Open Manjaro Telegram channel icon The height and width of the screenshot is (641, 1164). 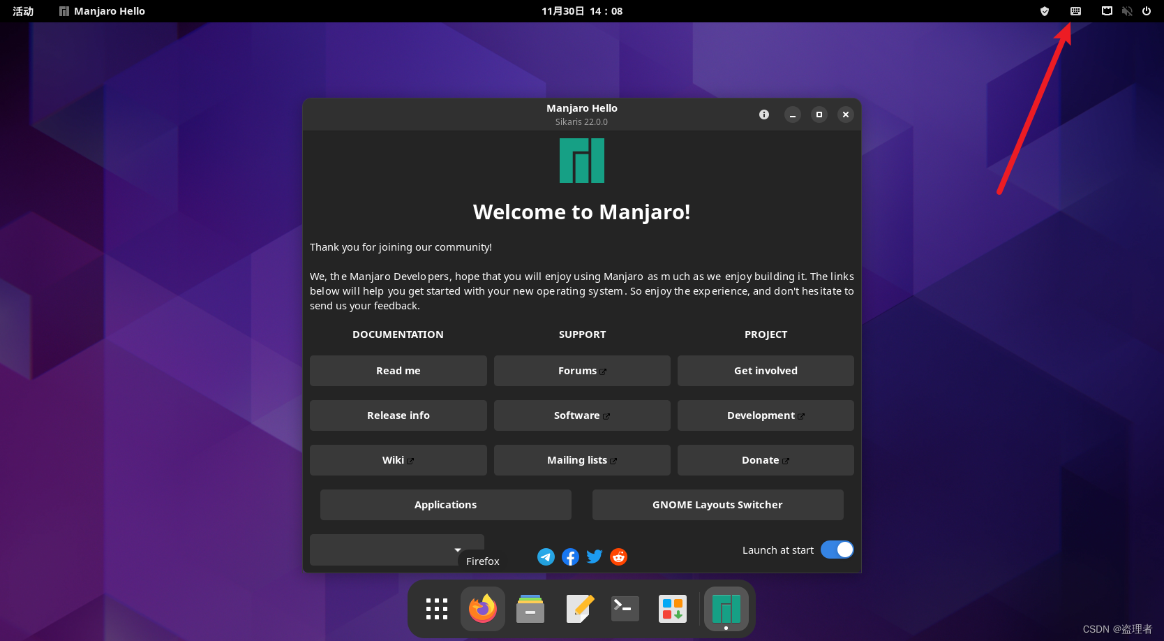(546, 557)
